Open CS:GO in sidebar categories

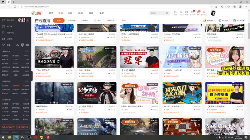coord(15,63)
